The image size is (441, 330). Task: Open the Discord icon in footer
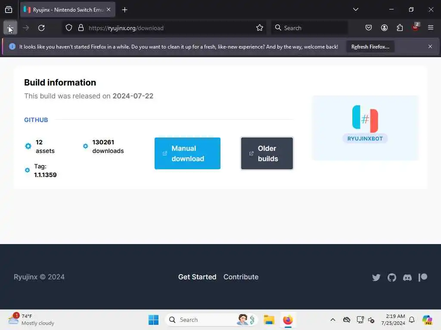coord(407,278)
